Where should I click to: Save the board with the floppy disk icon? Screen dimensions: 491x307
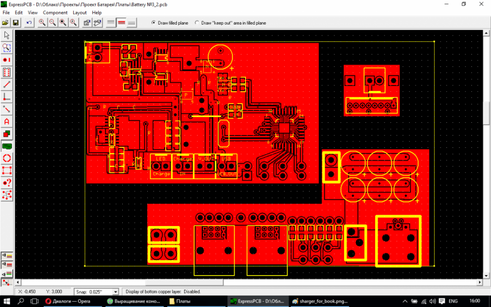pos(16,23)
